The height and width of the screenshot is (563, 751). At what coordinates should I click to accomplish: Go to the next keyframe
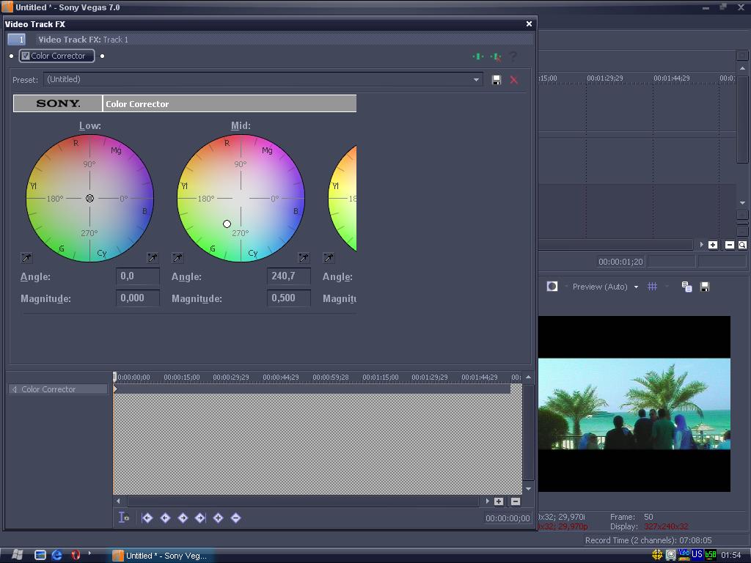[183, 518]
